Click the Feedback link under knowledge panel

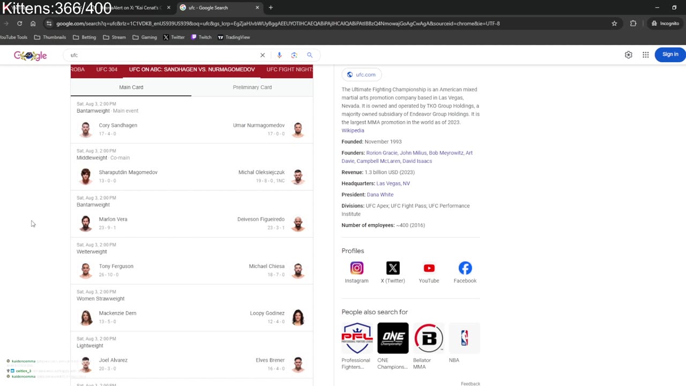pos(470,384)
